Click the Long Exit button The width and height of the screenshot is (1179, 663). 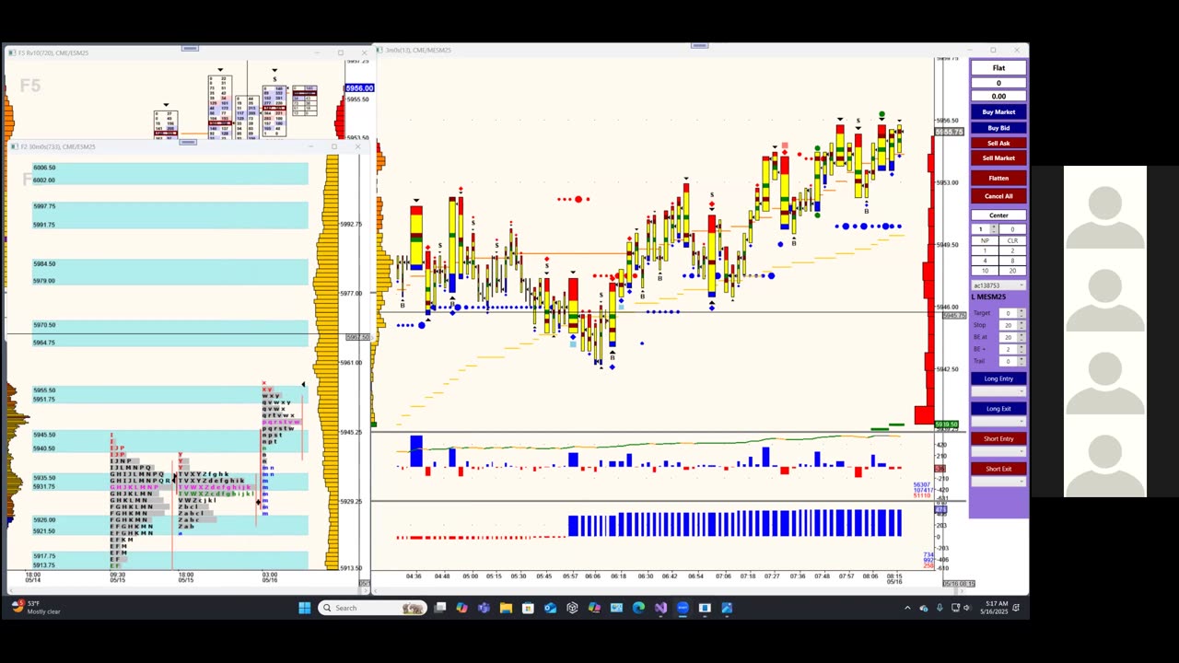click(998, 409)
